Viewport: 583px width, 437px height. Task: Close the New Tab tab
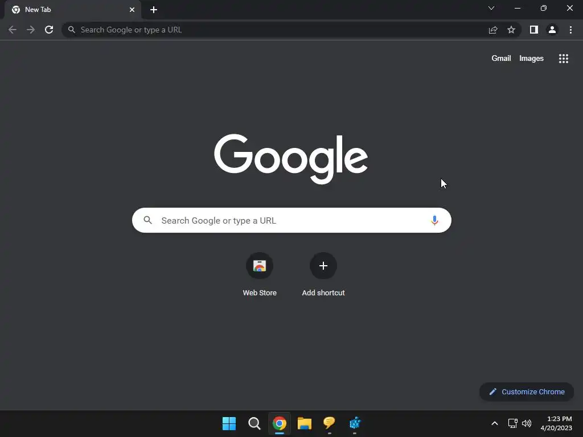coord(132,10)
